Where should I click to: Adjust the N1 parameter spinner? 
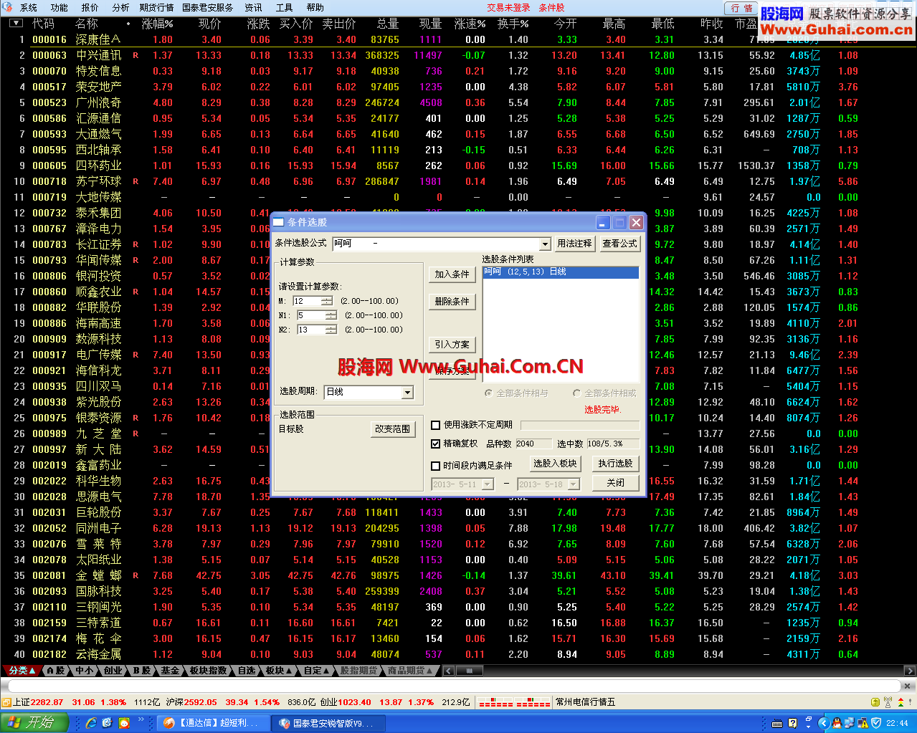coord(331,315)
